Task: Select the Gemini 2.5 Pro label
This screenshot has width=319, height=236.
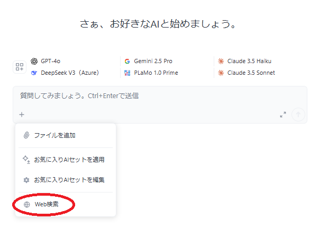Action: pos(153,61)
